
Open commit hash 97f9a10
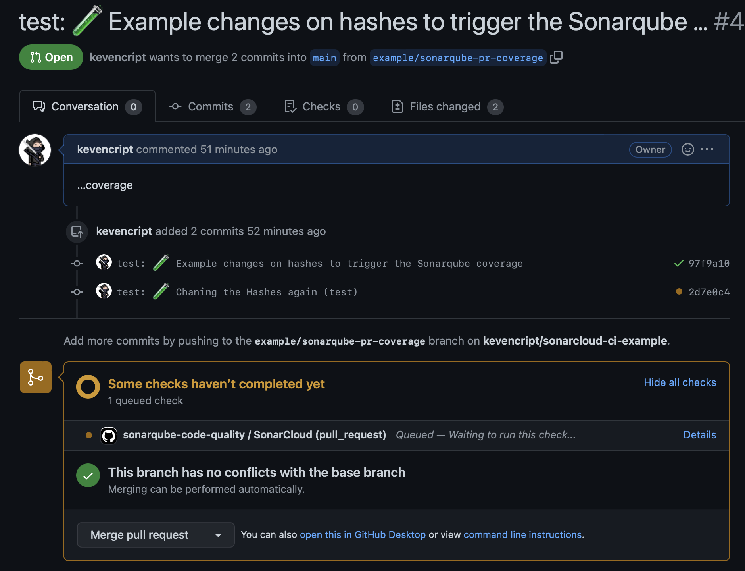coord(709,264)
